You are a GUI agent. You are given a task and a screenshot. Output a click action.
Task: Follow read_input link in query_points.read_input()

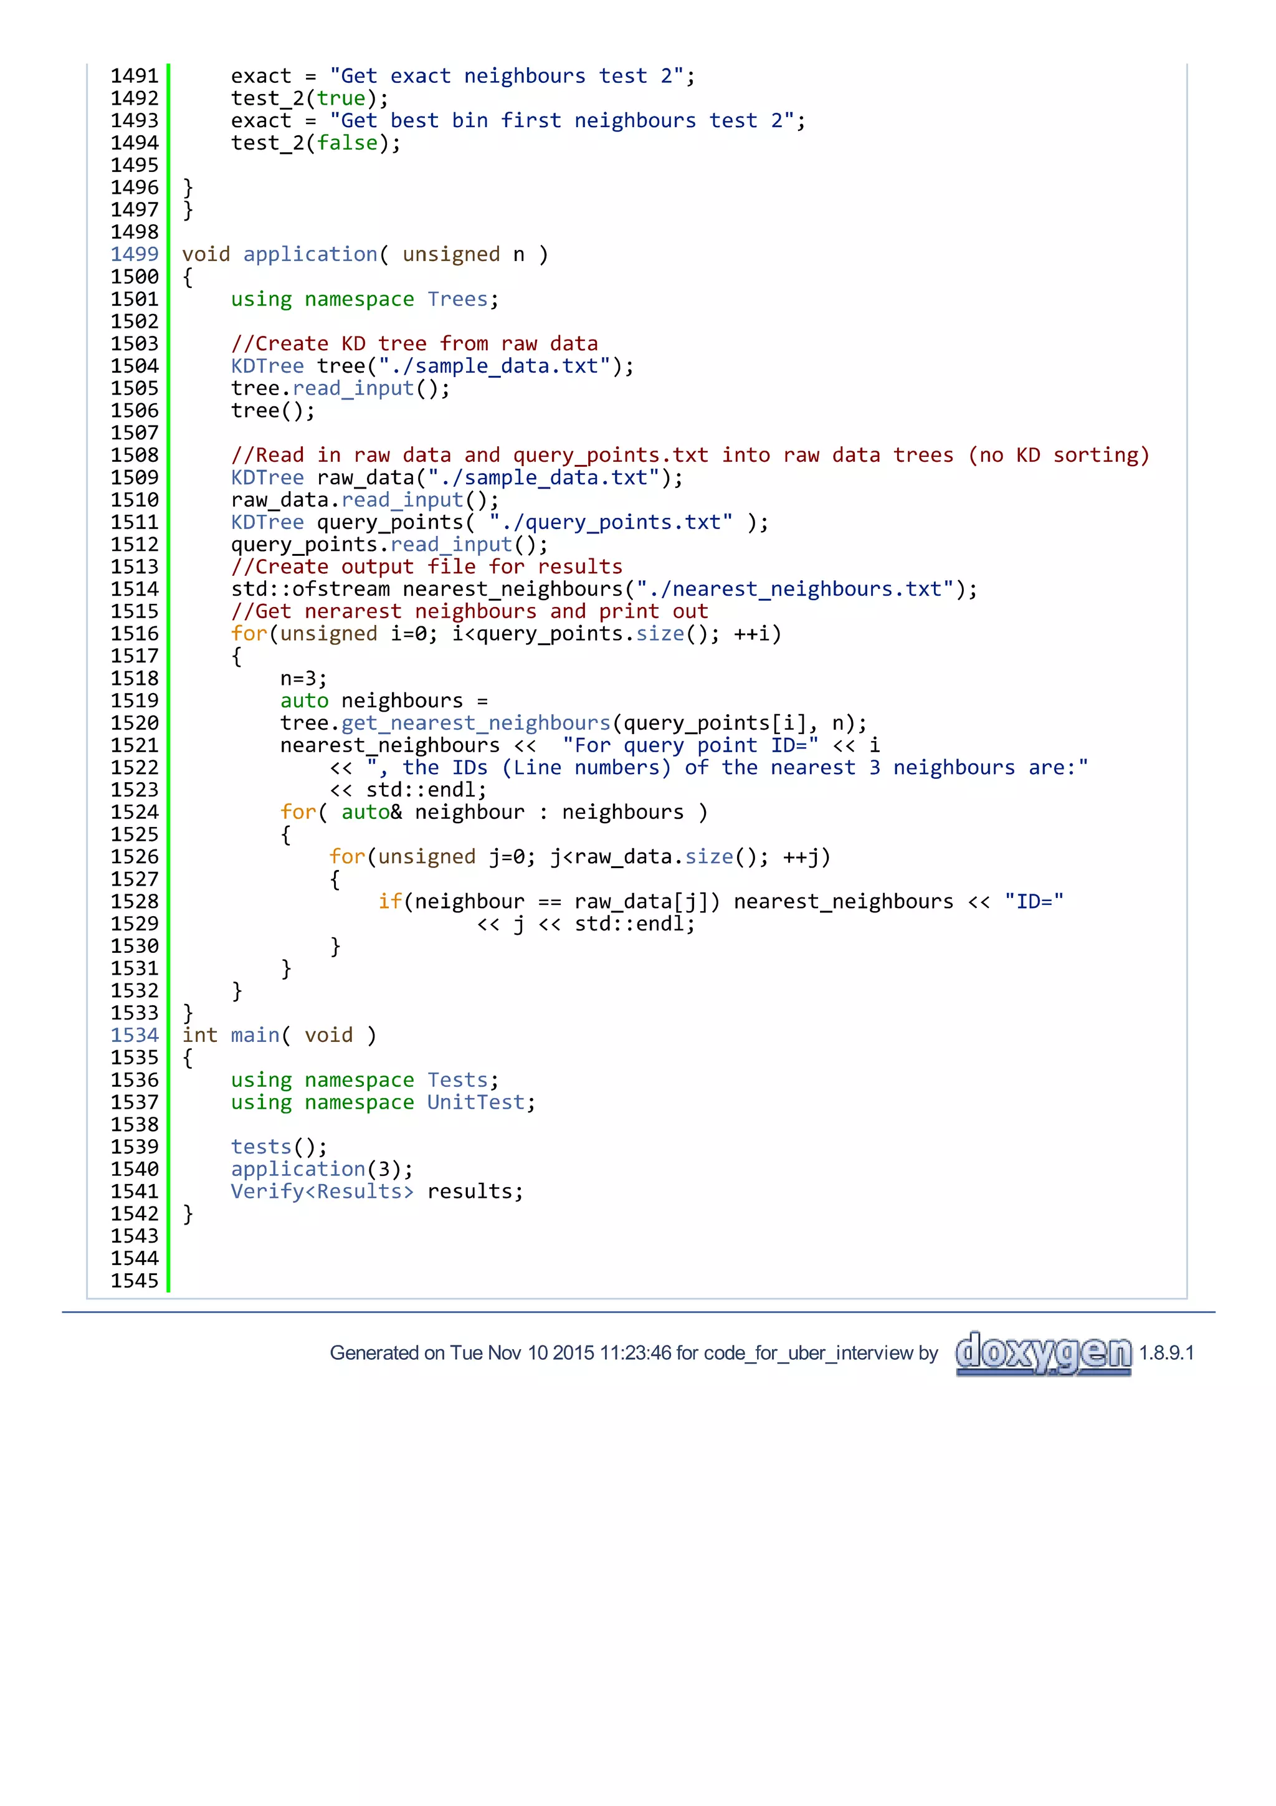(x=451, y=545)
